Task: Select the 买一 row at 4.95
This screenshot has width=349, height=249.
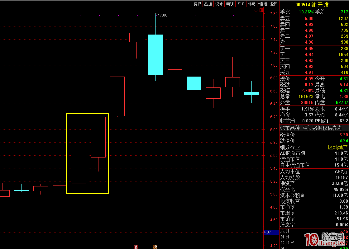Action: click(314, 49)
